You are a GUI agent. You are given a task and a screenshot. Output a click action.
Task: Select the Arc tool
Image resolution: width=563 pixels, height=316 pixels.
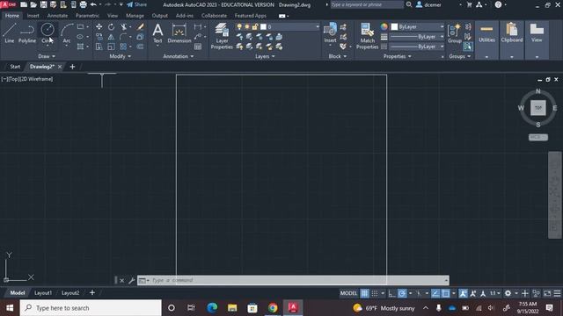[67, 33]
